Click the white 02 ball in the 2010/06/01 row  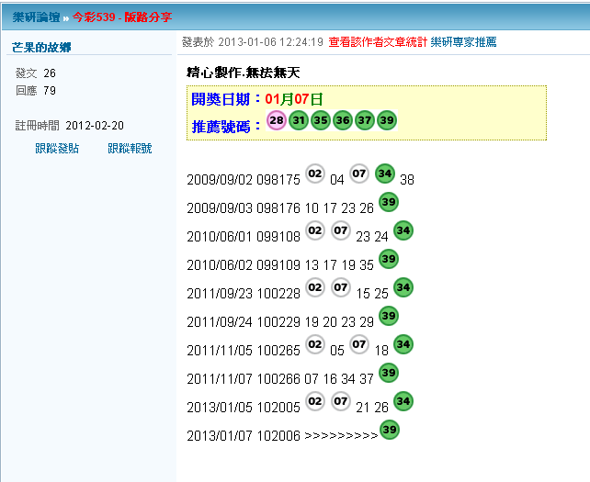click(x=315, y=230)
